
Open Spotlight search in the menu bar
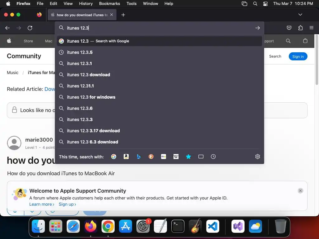255,4
